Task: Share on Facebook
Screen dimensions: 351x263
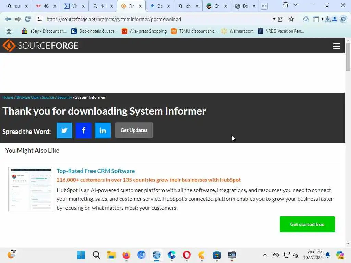Action: [84, 130]
